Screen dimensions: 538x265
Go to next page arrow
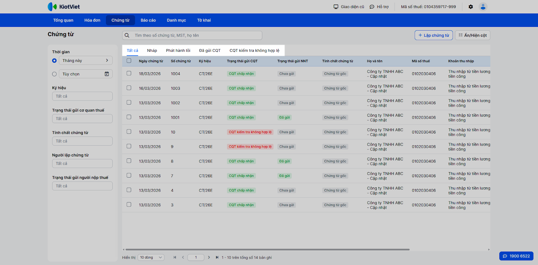tap(209, 258)
